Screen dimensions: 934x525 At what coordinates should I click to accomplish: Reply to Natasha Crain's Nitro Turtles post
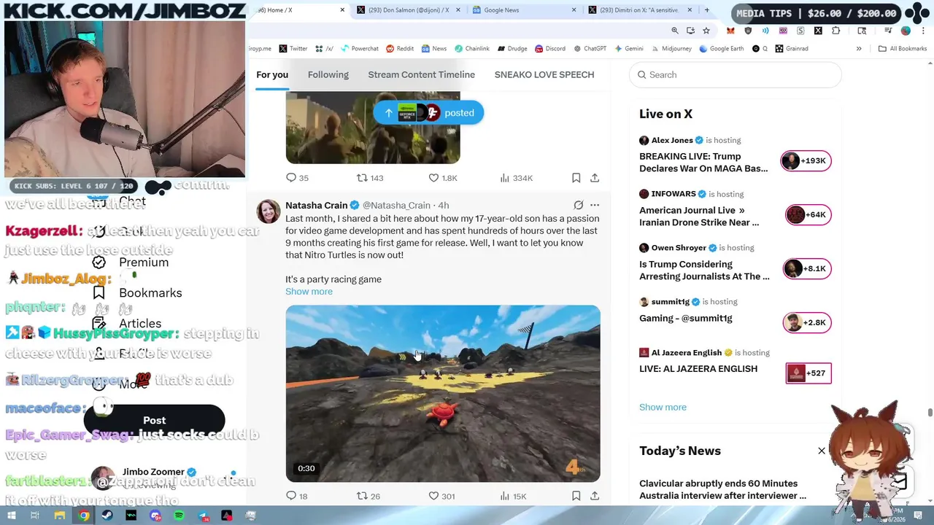click(x=297, y=496)
